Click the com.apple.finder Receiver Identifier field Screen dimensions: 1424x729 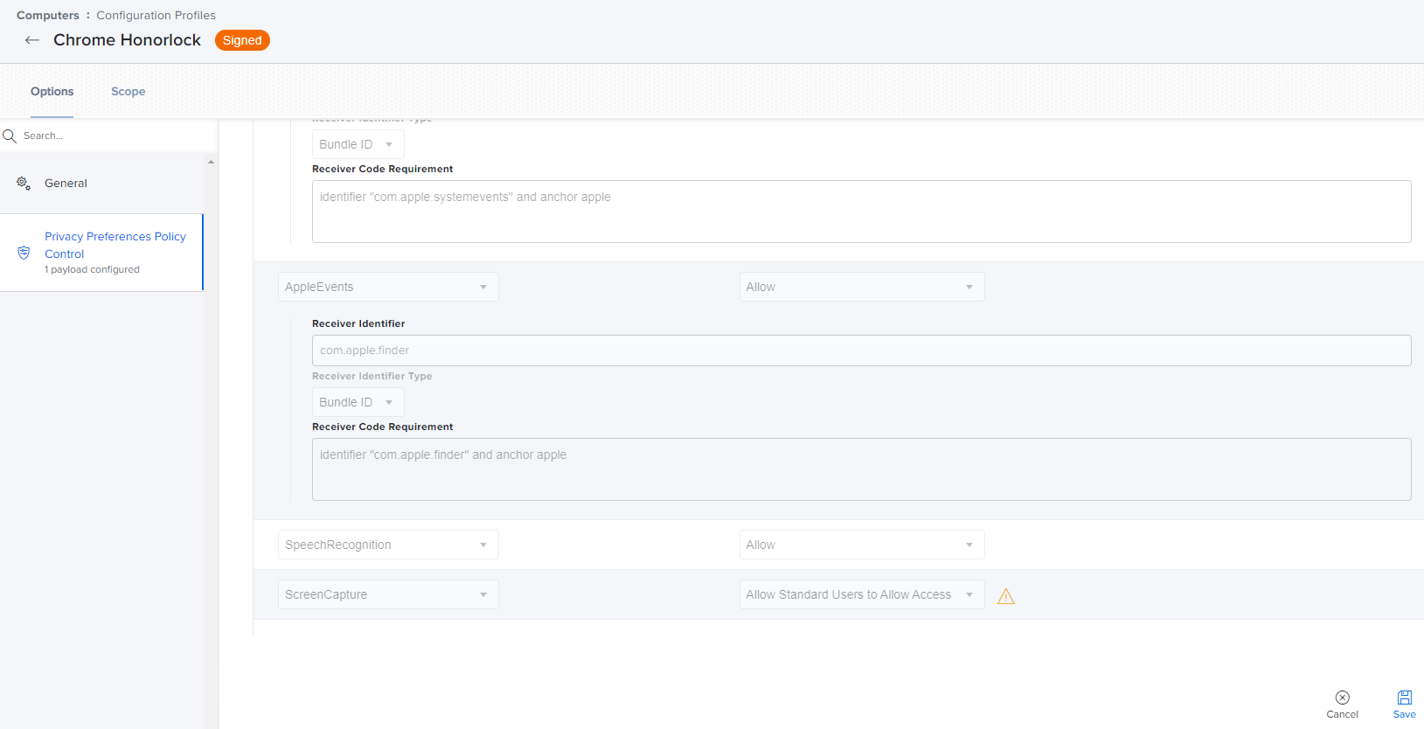(x=862, y=351)
